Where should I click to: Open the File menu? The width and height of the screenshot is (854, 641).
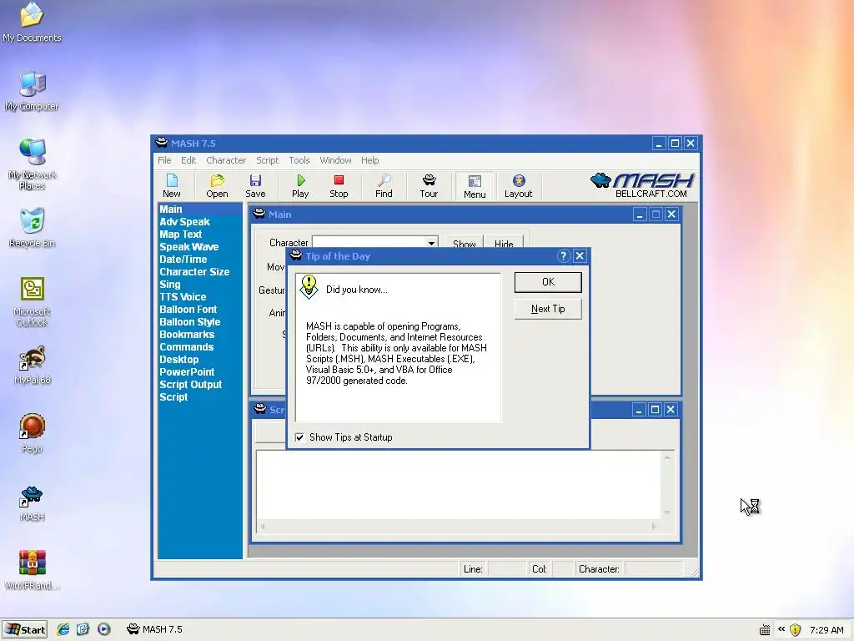pos(164,160)
